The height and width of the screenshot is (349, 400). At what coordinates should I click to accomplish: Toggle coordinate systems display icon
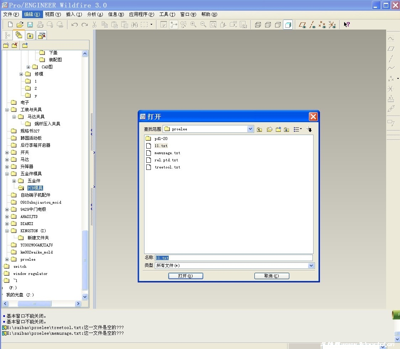click(332, 25)
